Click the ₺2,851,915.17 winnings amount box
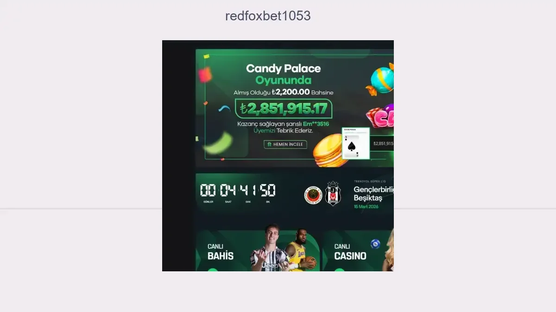 tap(284, 109)
